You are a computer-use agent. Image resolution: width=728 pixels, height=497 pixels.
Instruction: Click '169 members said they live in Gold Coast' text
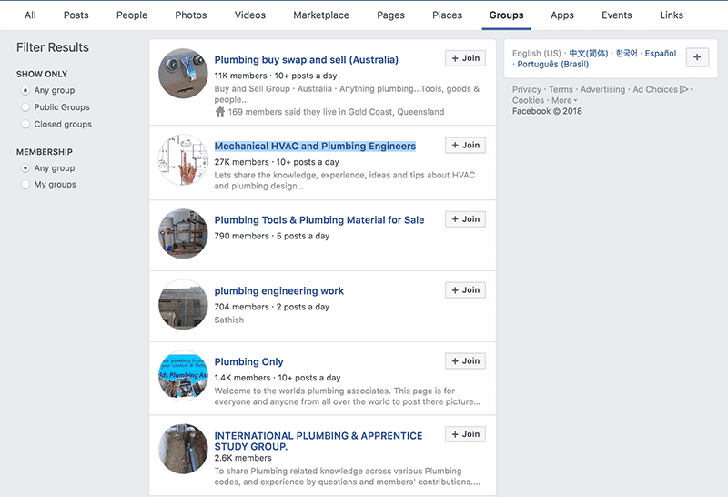click(x=336, y=111)
